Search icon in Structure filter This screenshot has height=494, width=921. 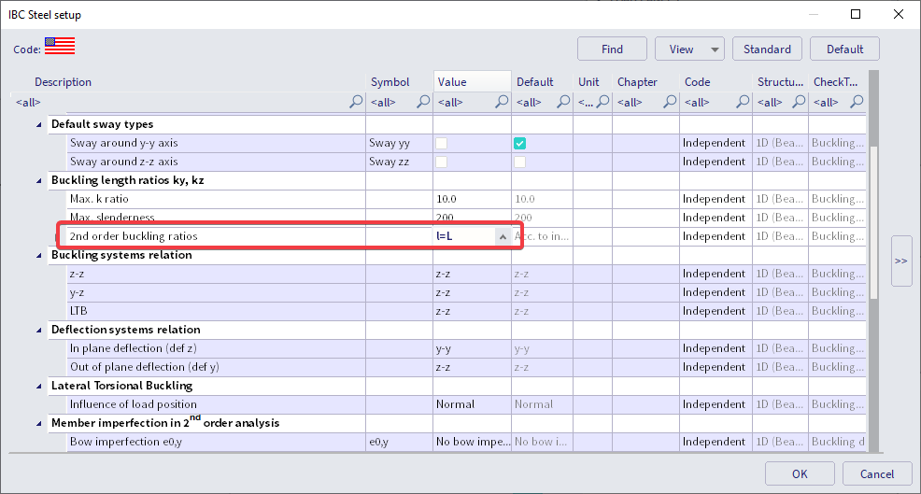point(799,102)
